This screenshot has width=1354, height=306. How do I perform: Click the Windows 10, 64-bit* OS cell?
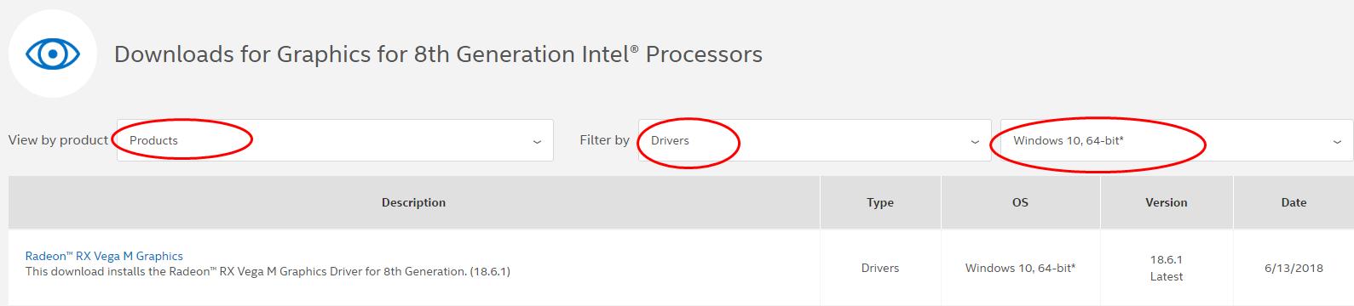1020,268
